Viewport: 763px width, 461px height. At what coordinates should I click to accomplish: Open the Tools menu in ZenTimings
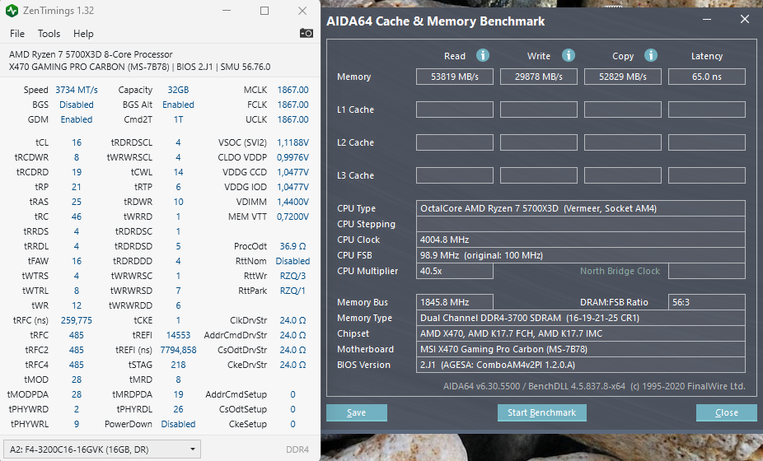pos(49,34)
